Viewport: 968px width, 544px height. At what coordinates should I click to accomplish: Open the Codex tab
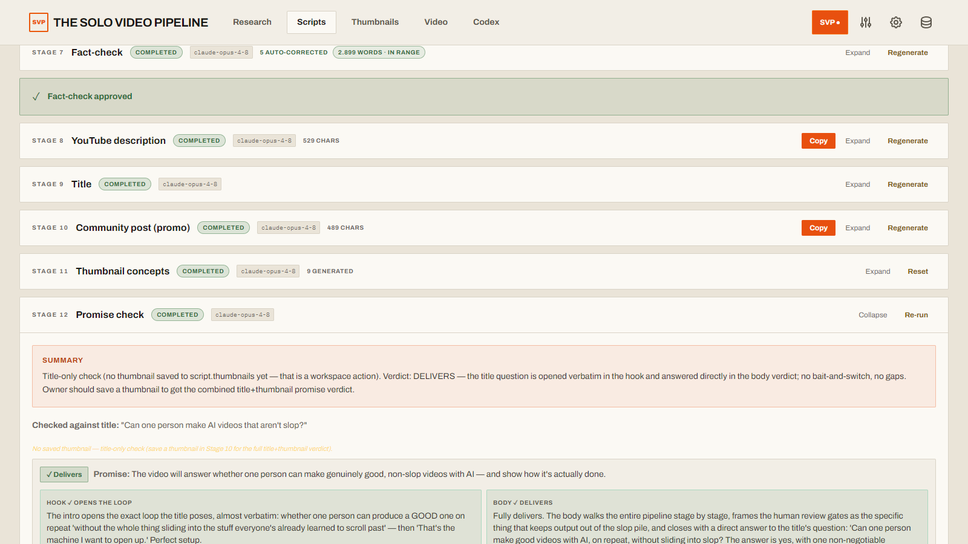pyautogui.click(x=486, y=22)
